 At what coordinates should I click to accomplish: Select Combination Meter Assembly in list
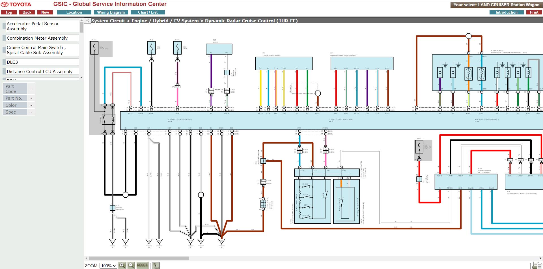coord(42,38)
